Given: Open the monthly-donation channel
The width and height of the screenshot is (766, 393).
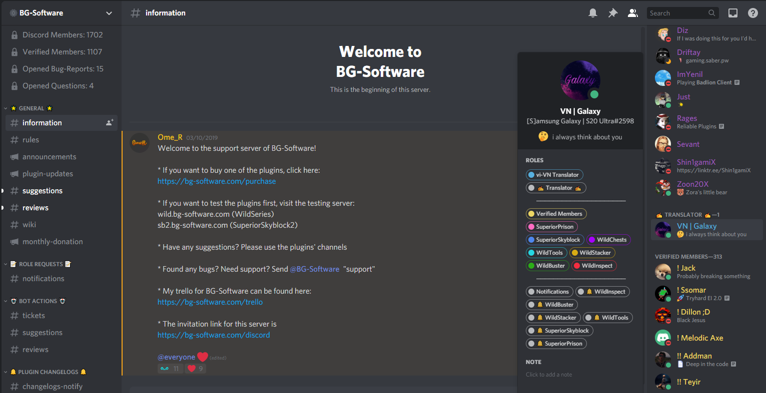Looking at the screenshot, I should coord(62,242).
